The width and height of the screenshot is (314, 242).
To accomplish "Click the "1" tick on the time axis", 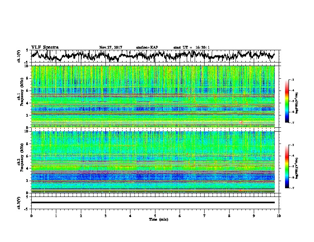I will 56,216.
